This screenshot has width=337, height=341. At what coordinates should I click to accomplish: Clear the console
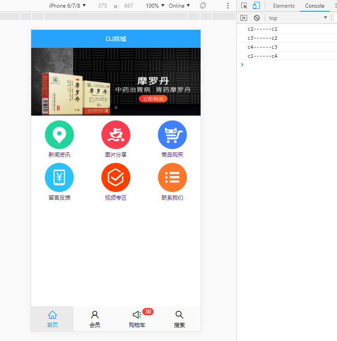pos(257,18)
